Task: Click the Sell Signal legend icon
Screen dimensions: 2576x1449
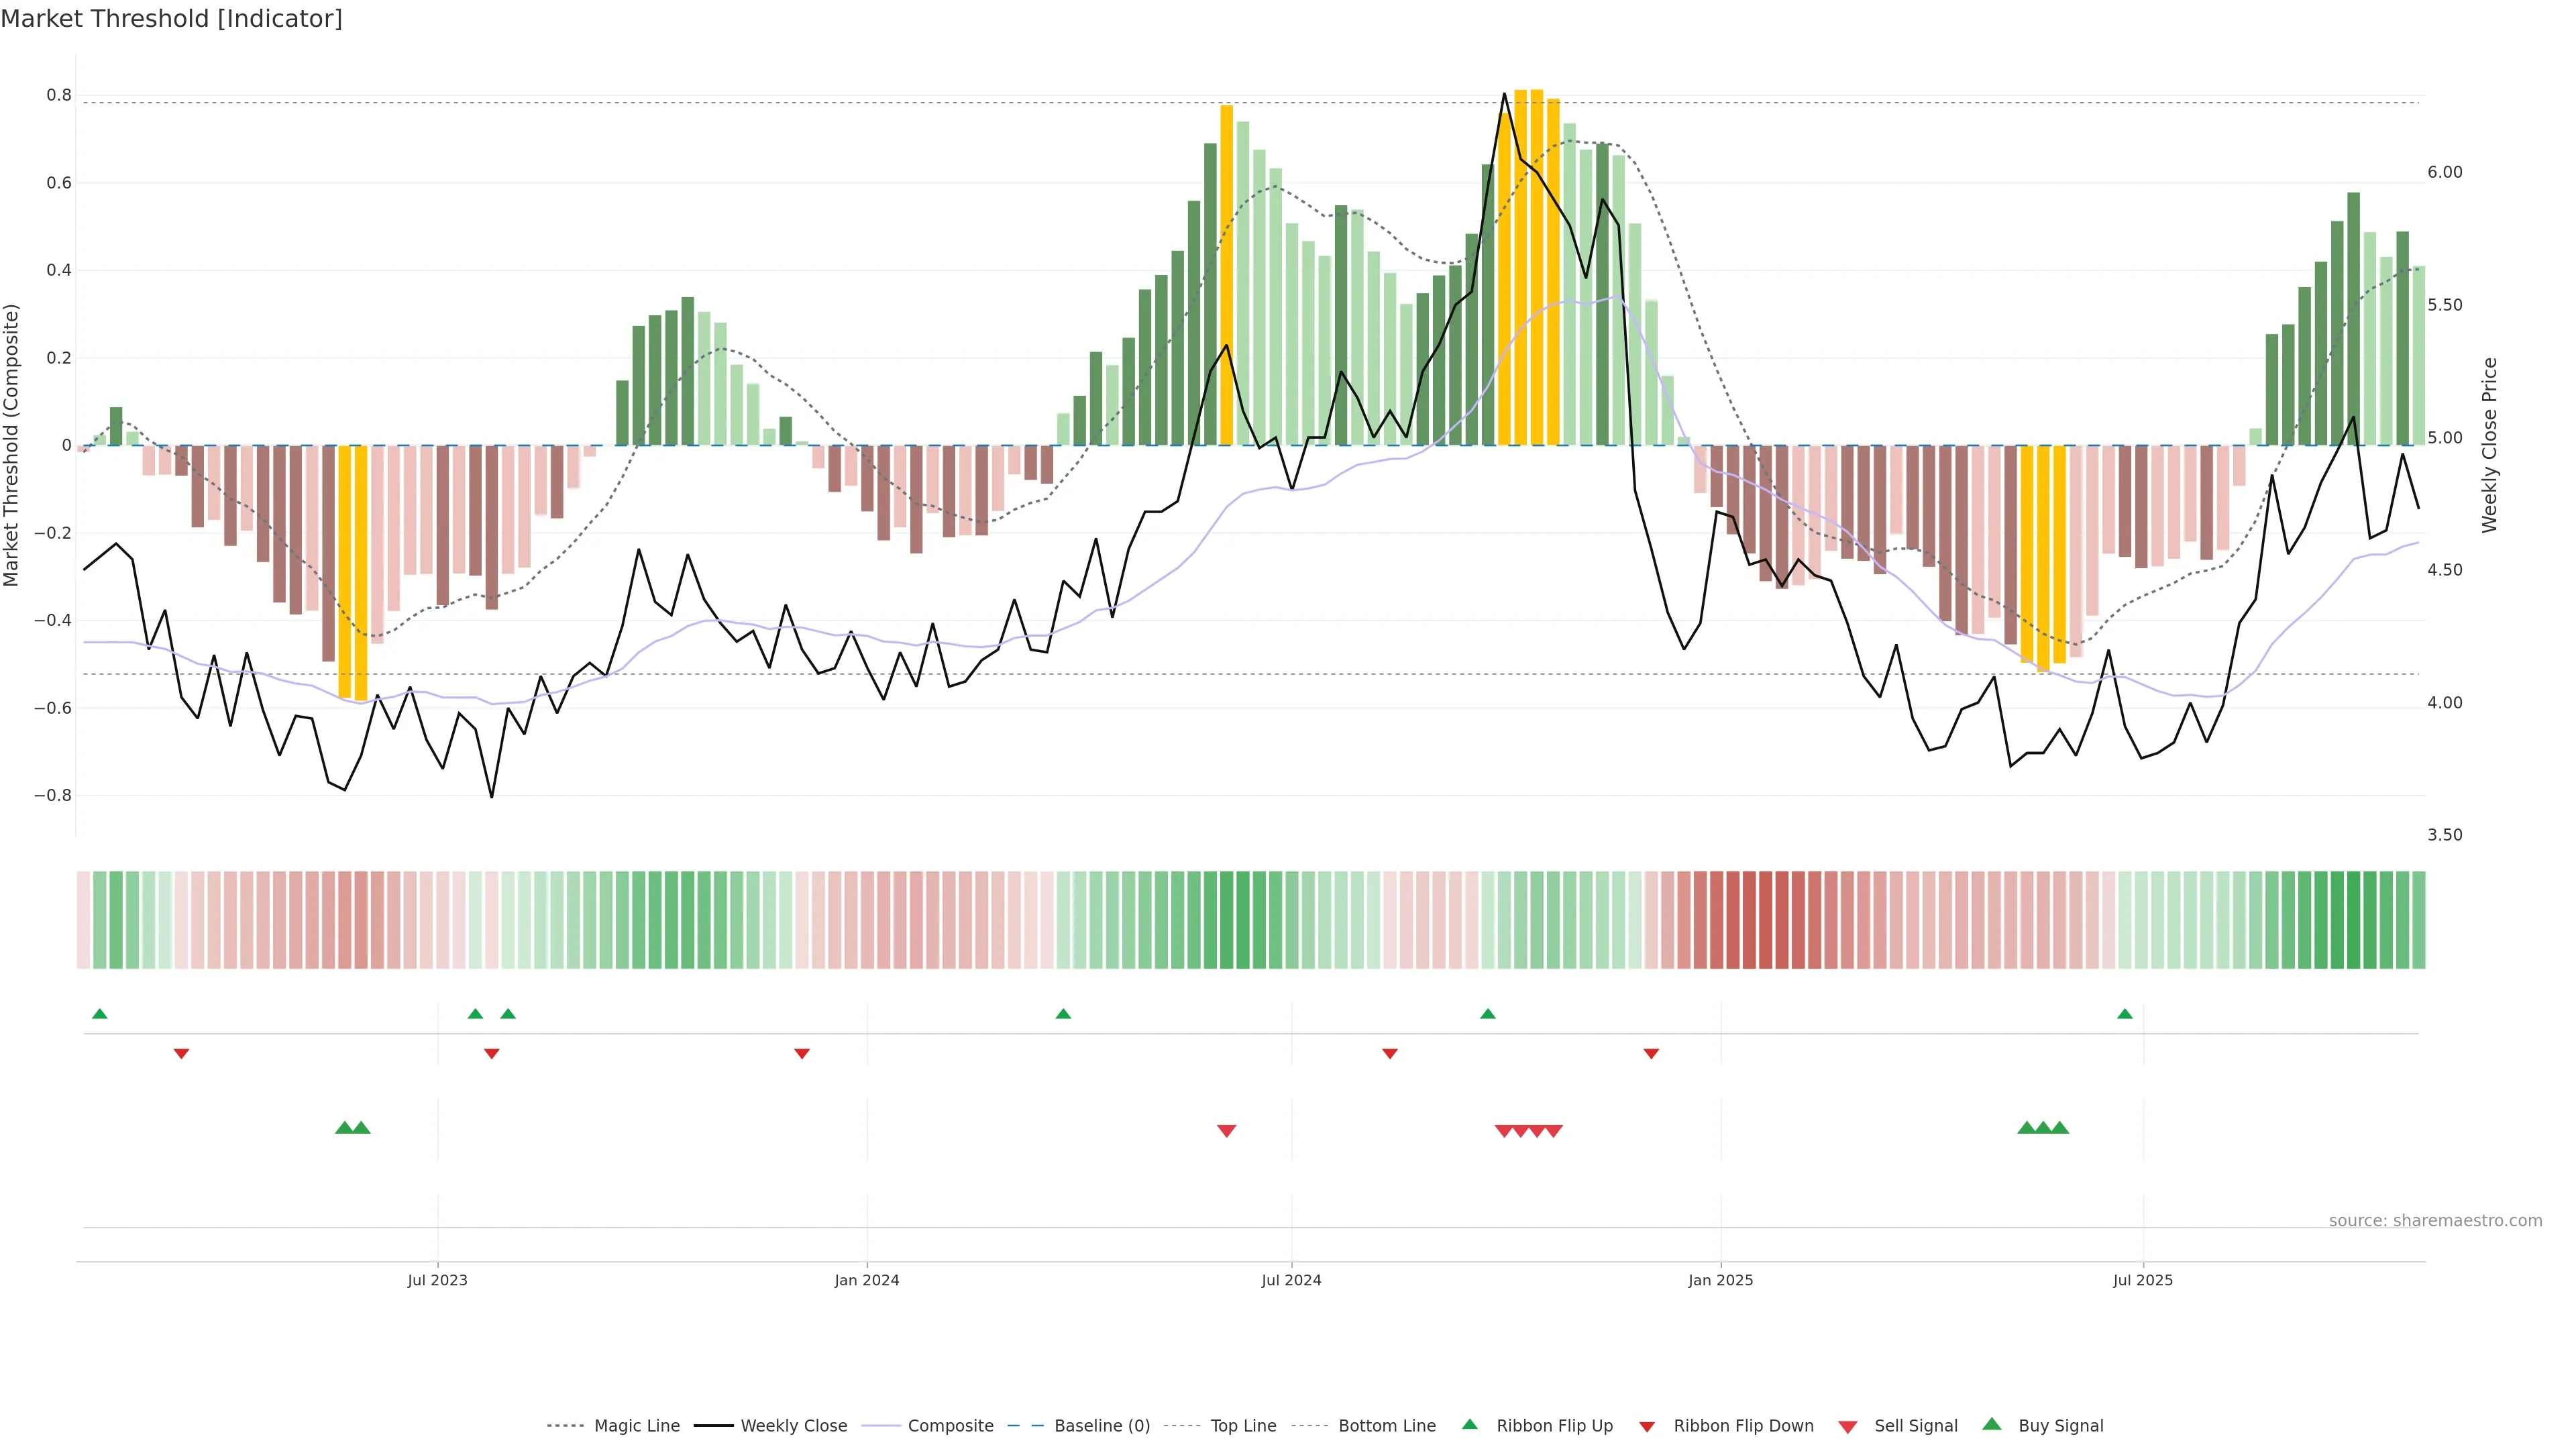Action: click(x=1848, y=1427)
